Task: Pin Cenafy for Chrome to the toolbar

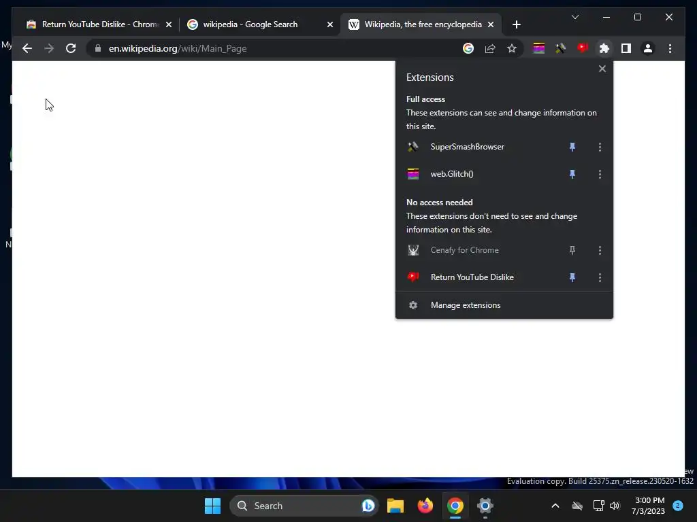Action: point(572,250)
